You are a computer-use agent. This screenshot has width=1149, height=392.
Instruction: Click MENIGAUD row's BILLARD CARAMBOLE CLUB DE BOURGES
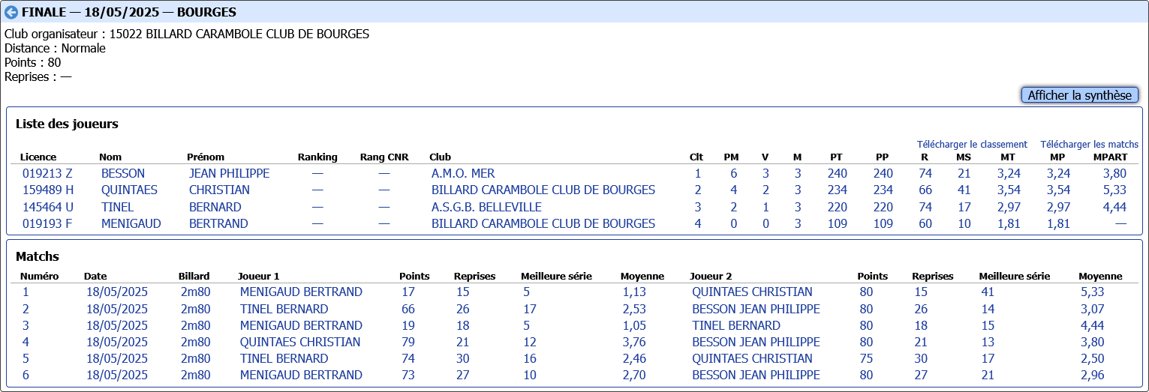click(x=543, y=223)
